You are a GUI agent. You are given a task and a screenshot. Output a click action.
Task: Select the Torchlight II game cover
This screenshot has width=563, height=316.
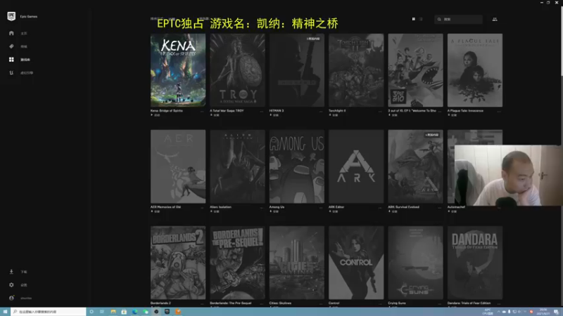point(356,70)
